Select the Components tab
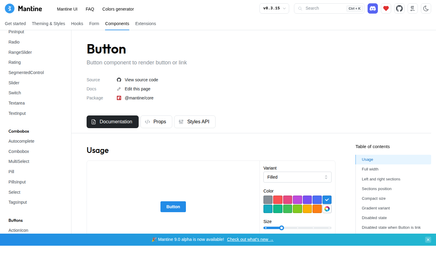 (117, 24)
